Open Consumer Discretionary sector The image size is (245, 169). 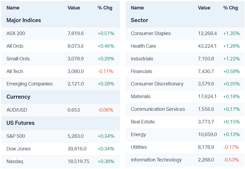(157, 84)
